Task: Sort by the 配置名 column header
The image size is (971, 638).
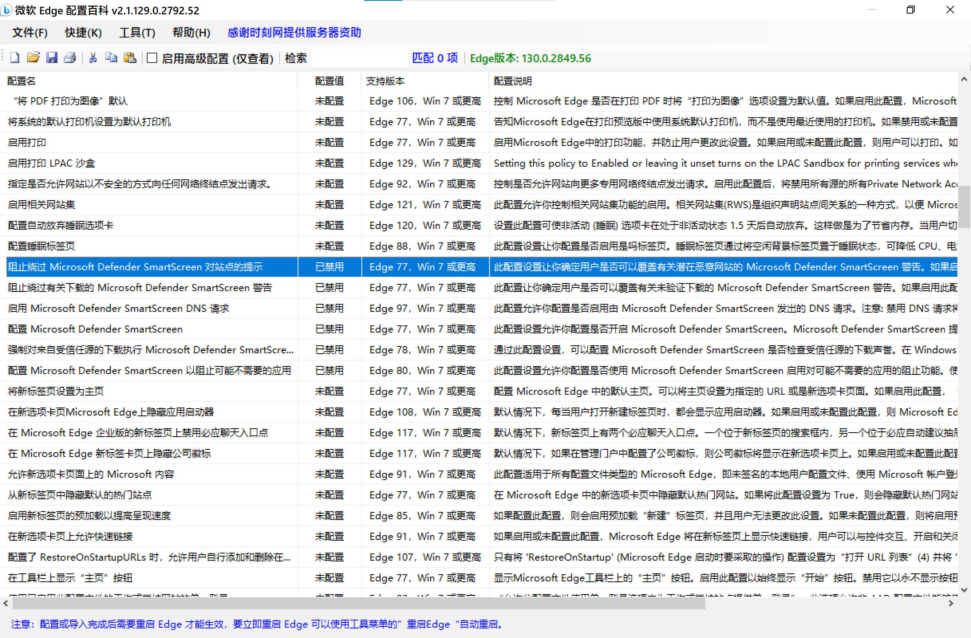Action: click(x=149, y=81)
